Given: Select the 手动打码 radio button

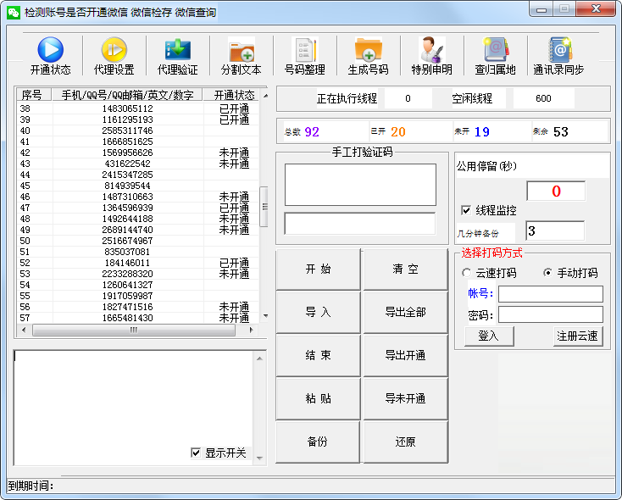Looking at the screenshot, I should [547, 273].
